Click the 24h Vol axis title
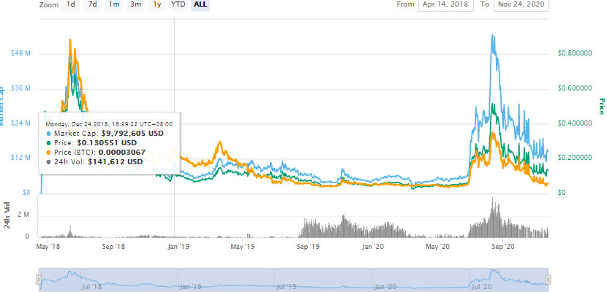The height and width of the screenshot is (292, 607). pos(7,215)
